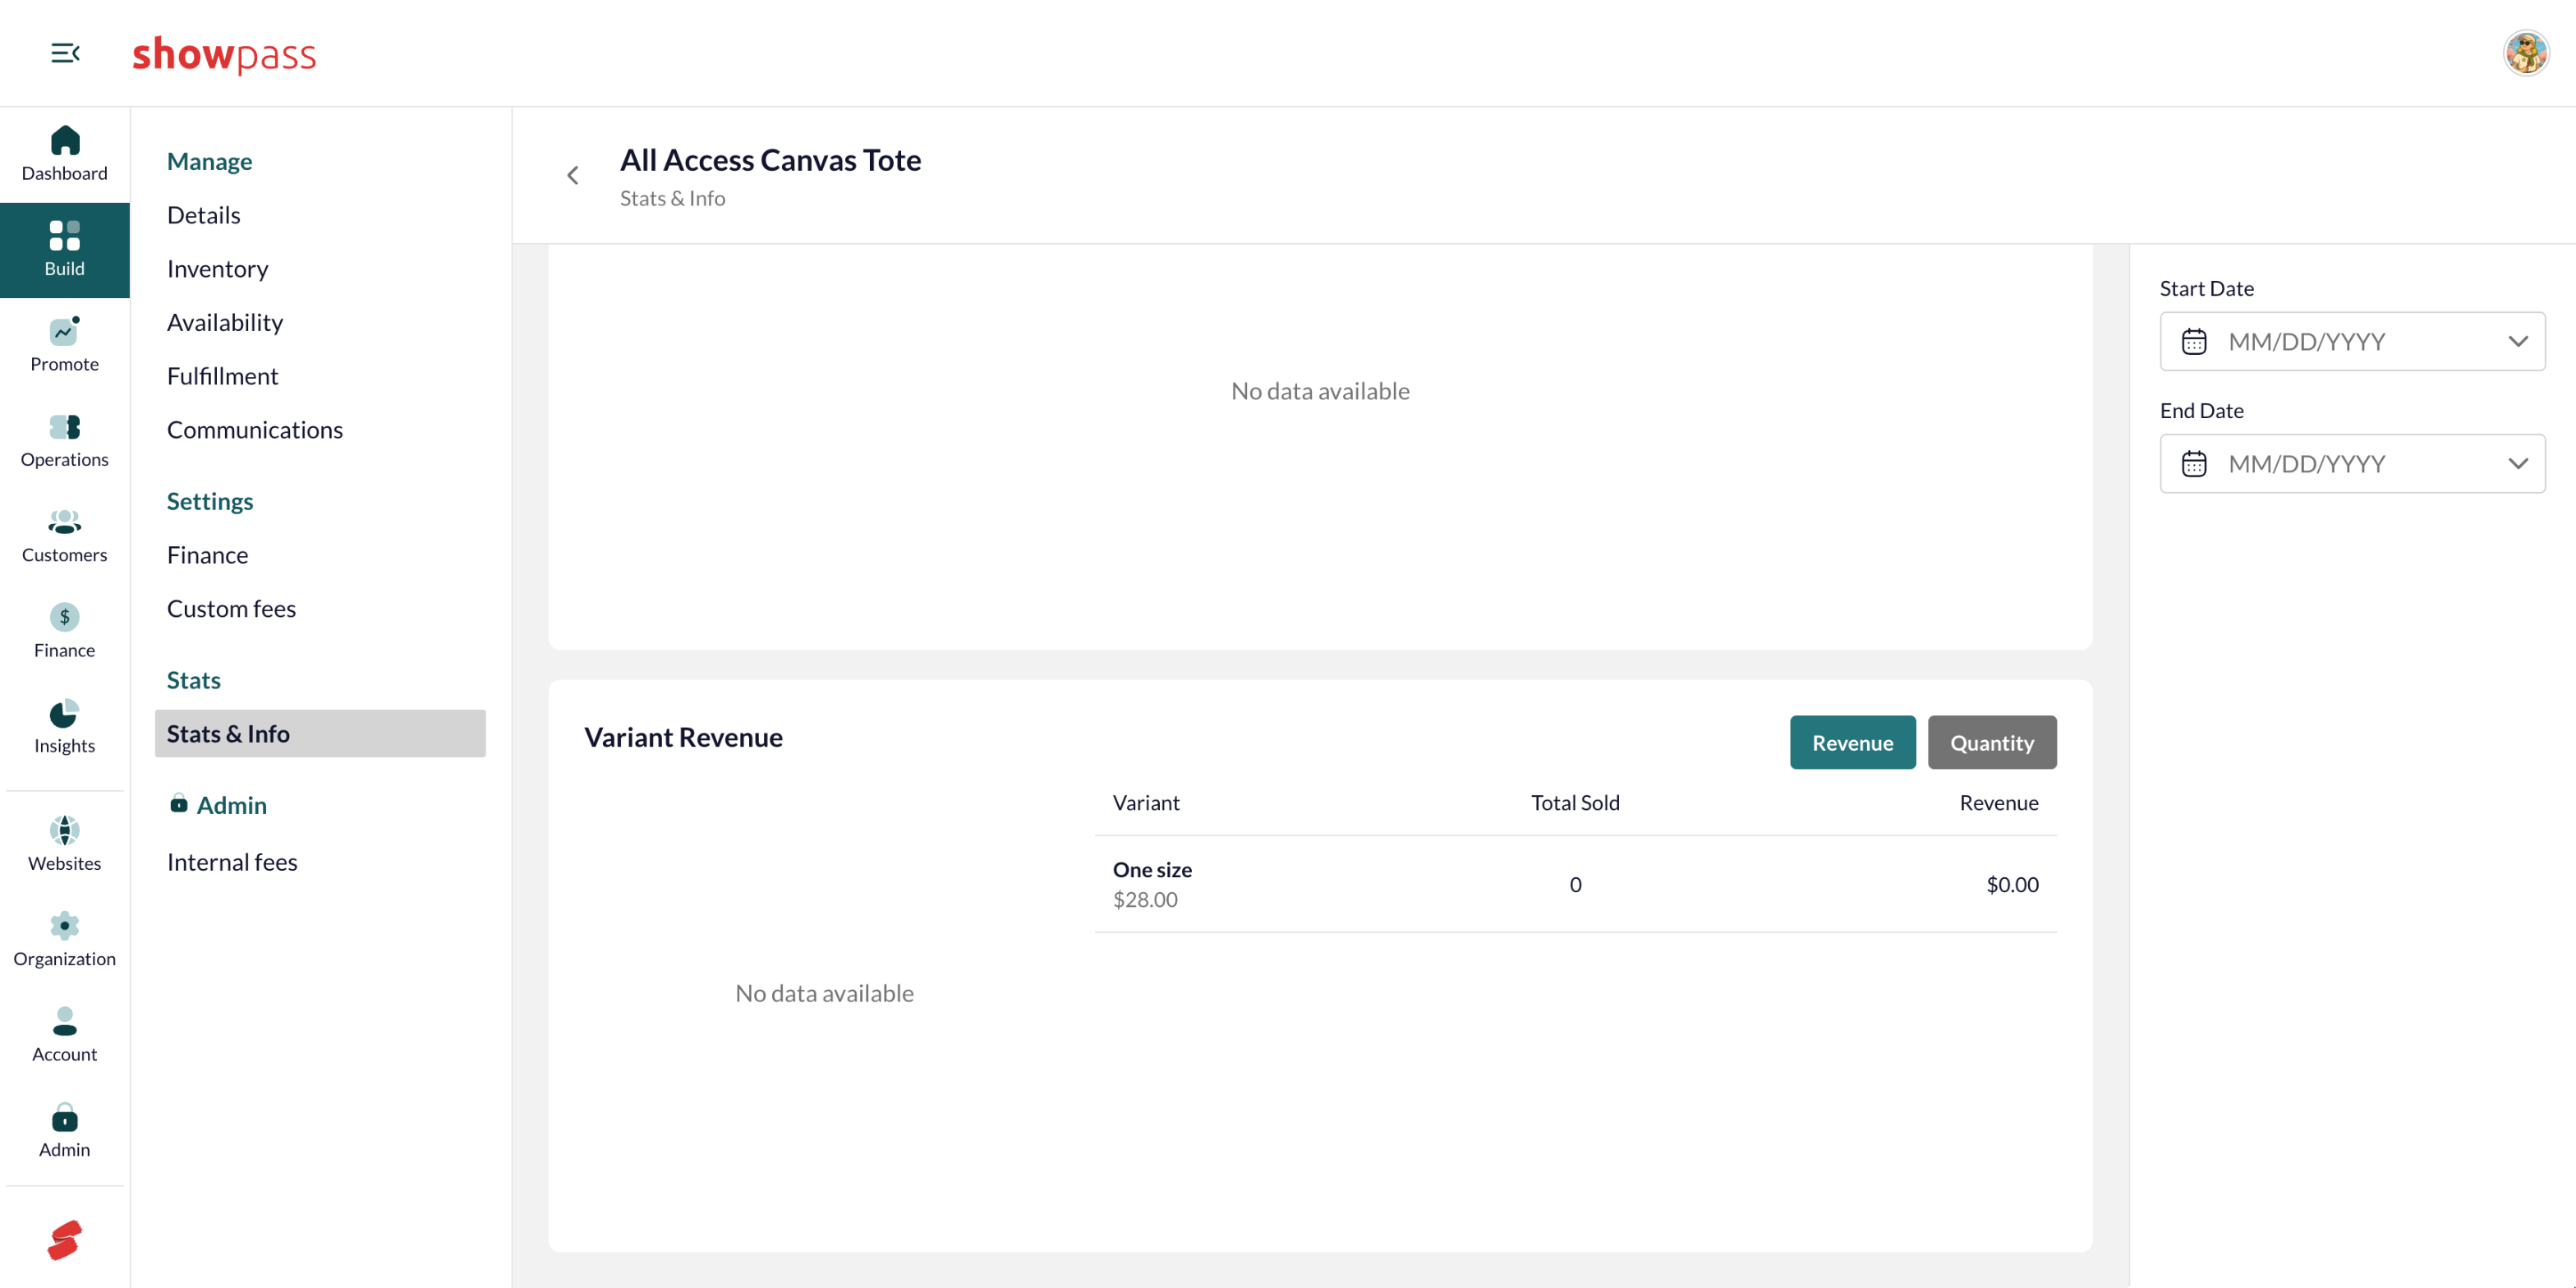Select the Build sidebar icon
2576x1288 pixels.
click(64, 250)
